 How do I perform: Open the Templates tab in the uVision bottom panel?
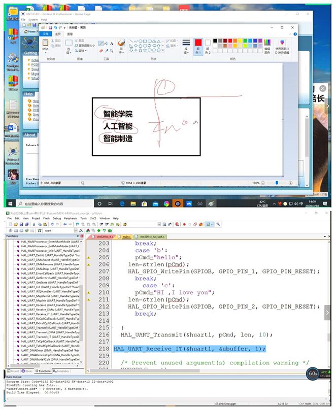coord(61,371)
